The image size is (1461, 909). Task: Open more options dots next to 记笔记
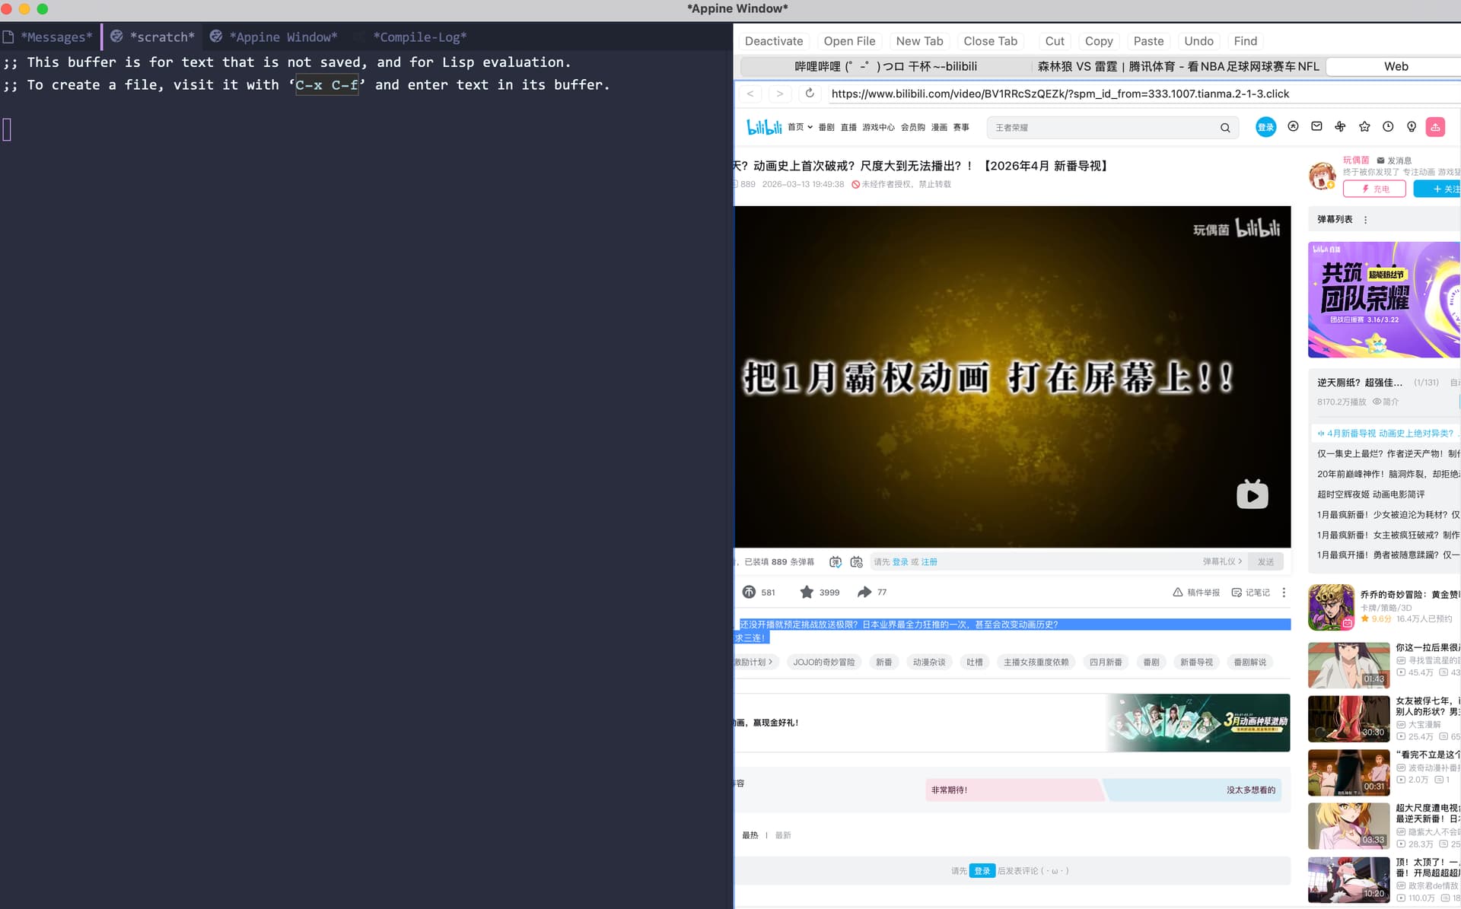(1284, 592)
